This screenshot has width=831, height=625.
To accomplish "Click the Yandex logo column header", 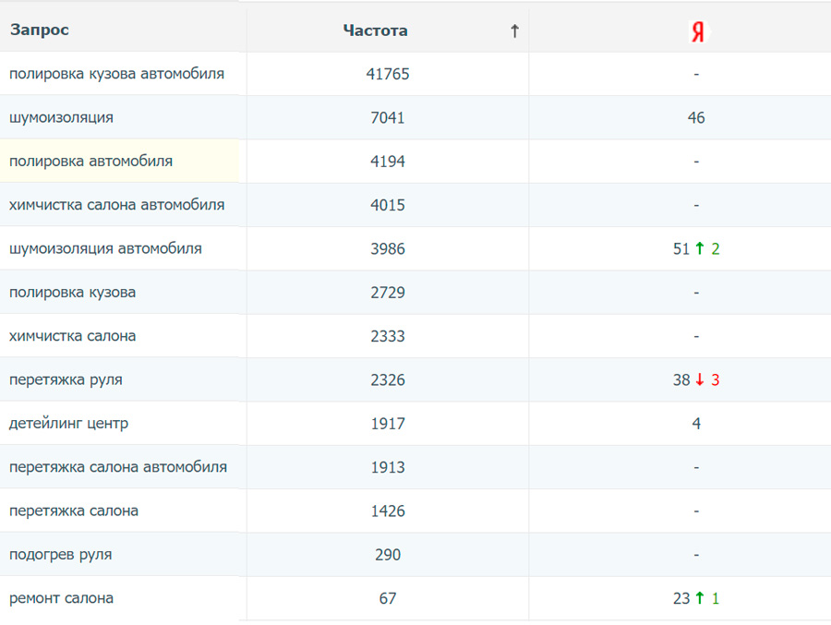I will click(699, 31).
